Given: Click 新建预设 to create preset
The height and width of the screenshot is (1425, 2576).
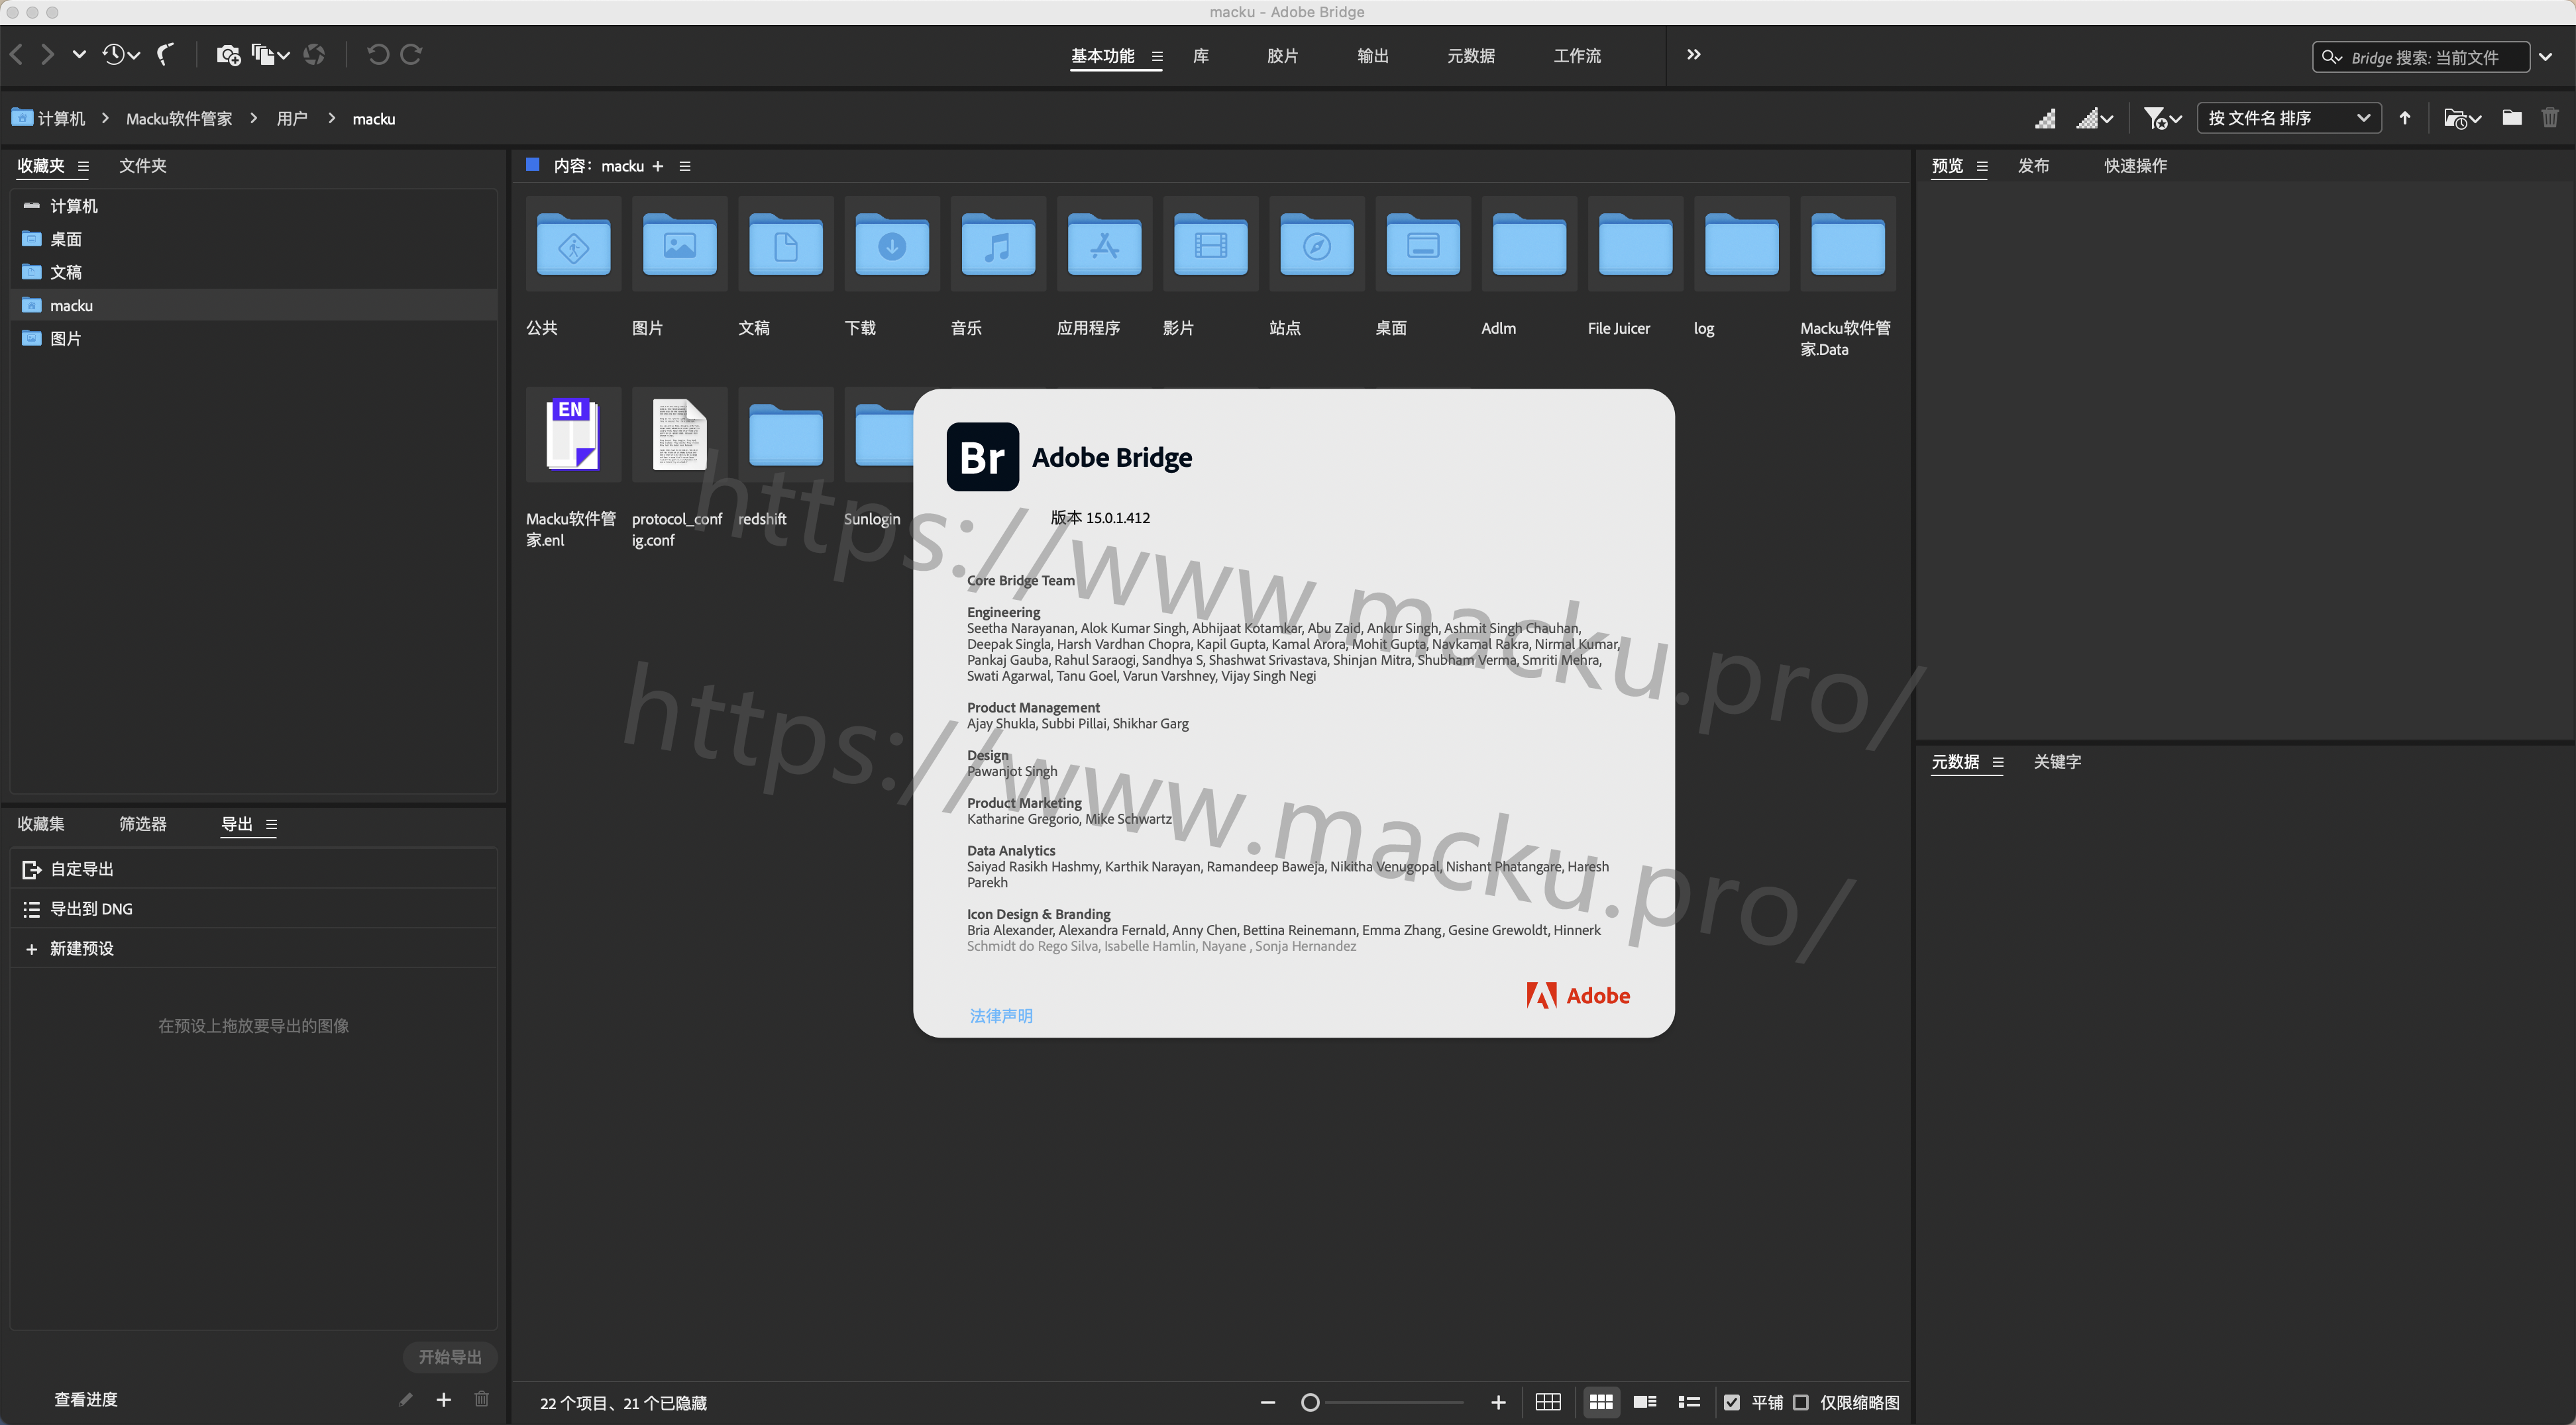Looking at the screenshot, I should click(x=254, y=950).
